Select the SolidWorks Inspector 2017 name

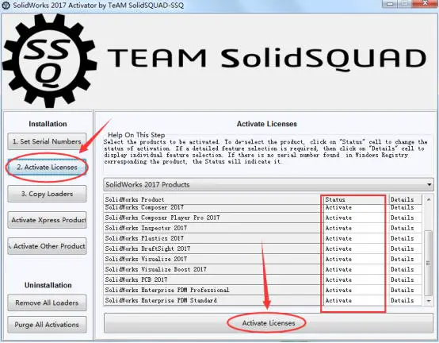[146, 228]
